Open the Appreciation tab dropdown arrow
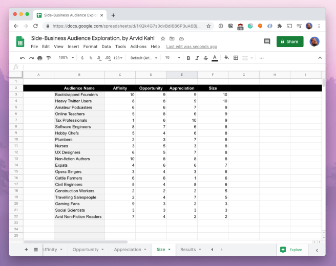 pyautogui.click(x=145, y=250)
